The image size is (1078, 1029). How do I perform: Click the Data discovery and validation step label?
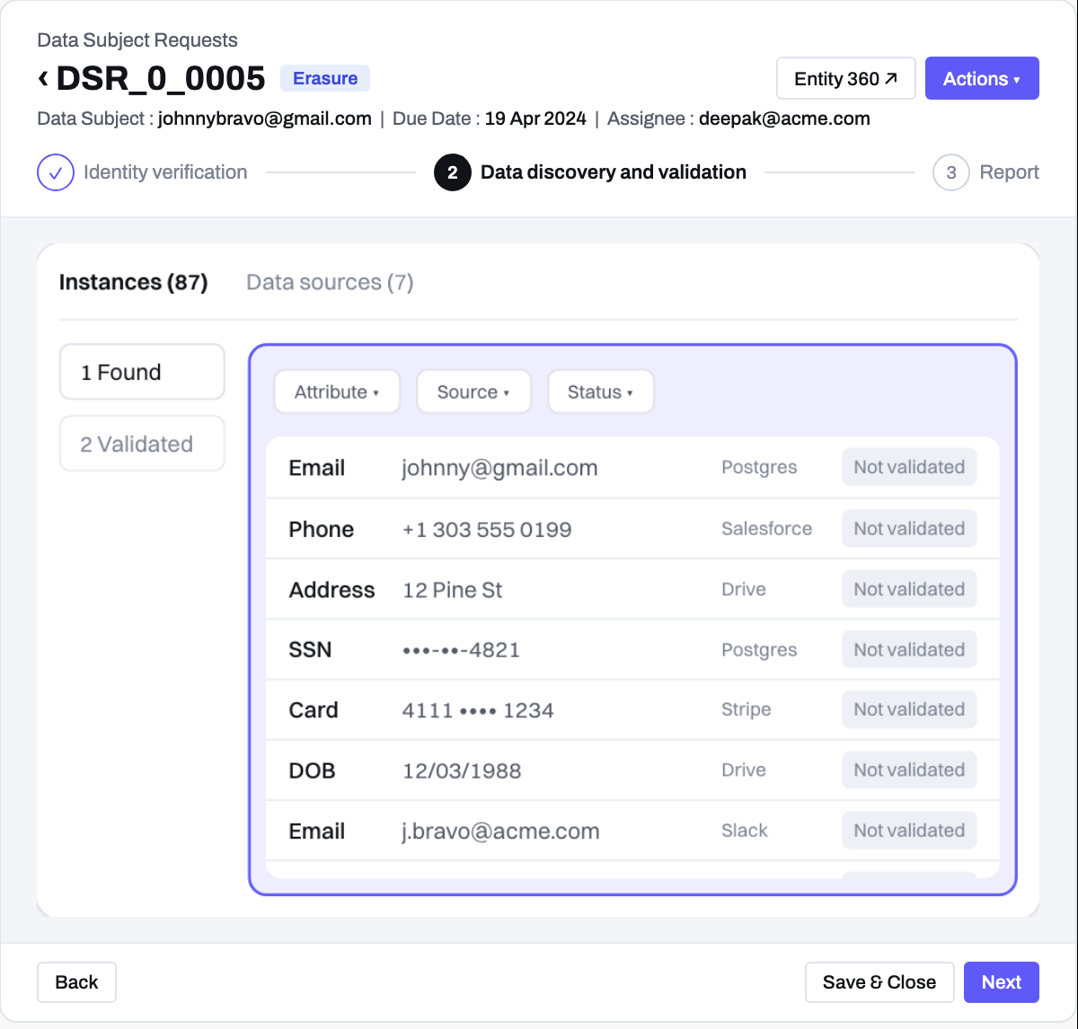coord(614,172)
